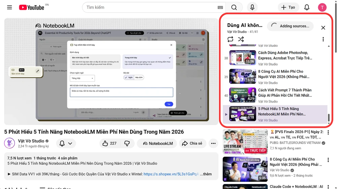Expand description with '...thêm'
The height and width of the screenshot is (189, 337).
tap(205, 174)
